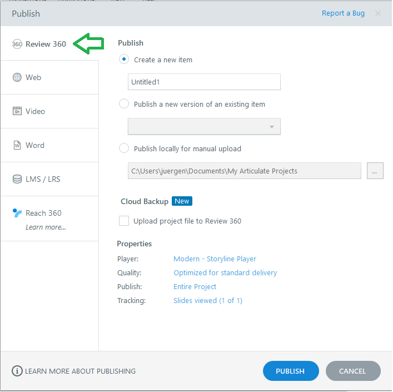Click the Reach 360 blue icon
Image resolution: width=393 pixels, height=392 pixels.
click(x=17, y=213)
